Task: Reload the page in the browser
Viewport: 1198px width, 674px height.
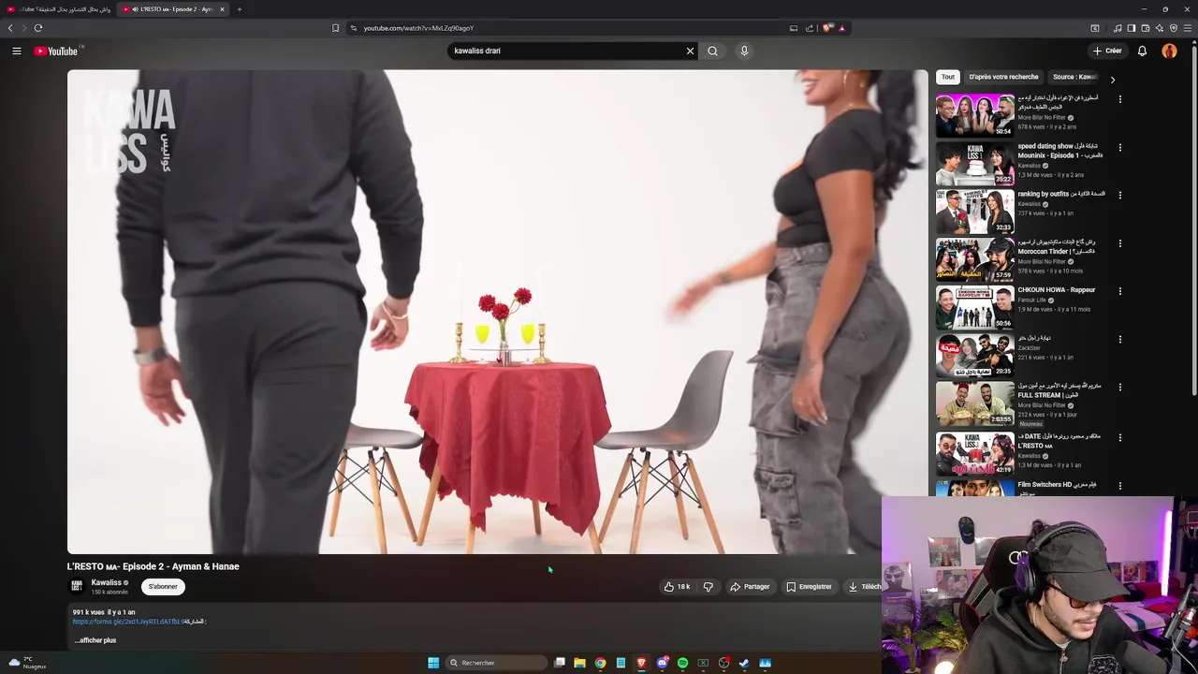Action: [x=38, y=28]
